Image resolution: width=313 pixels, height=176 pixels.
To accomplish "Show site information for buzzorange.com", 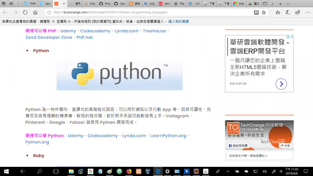I will pos(49,12).
